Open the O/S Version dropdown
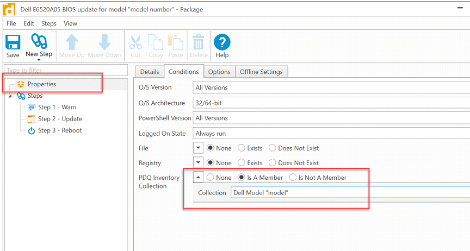Screen dimensions: 470x251 click(x=331, y=87)
